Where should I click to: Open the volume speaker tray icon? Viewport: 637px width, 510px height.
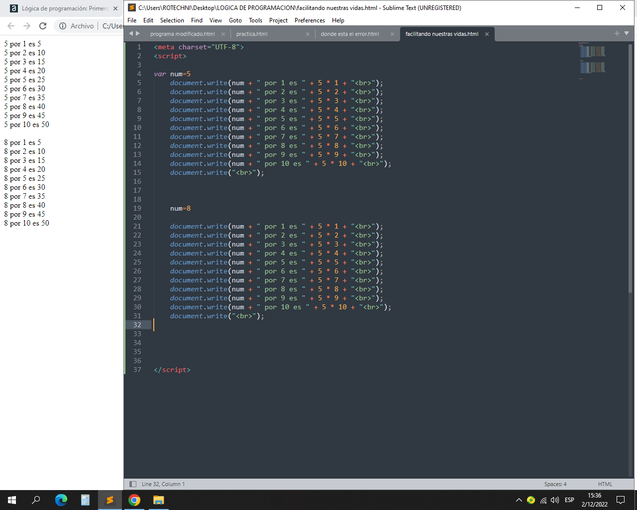click(555, 500)
